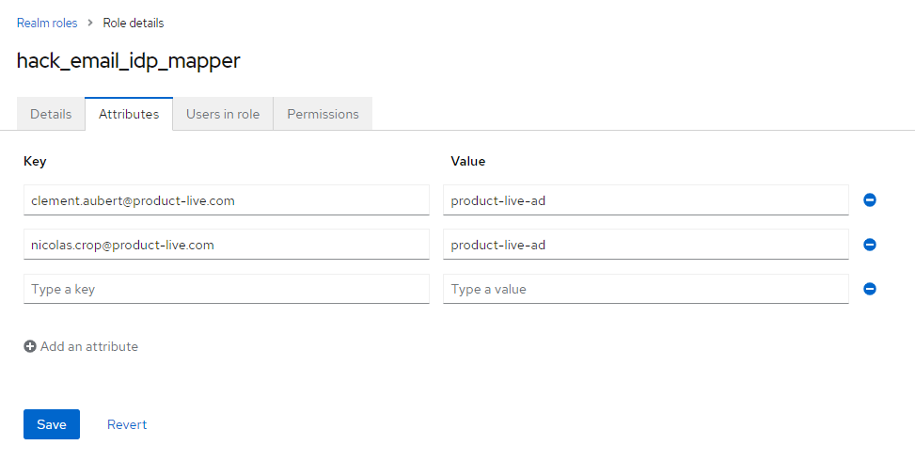Image resolution: width=915 pixels, height=461 pixels.
Task: Click the empty 'Type a value' field
Action: (645, 289)
